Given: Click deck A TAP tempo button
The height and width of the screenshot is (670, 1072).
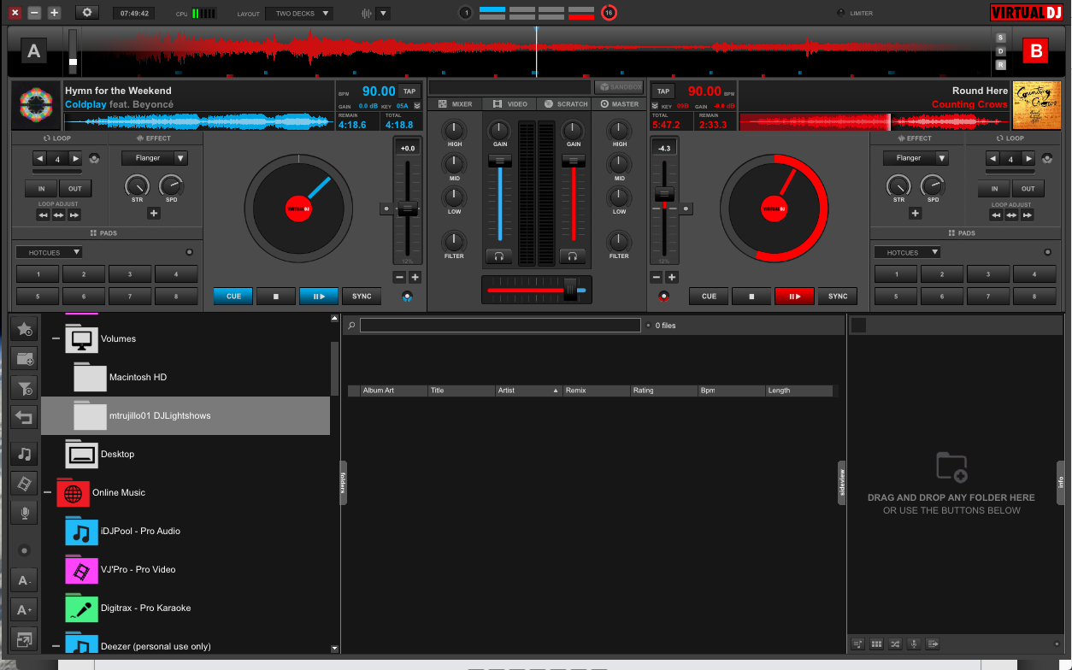Looking at the screenshot, I should tap(409, 91).
